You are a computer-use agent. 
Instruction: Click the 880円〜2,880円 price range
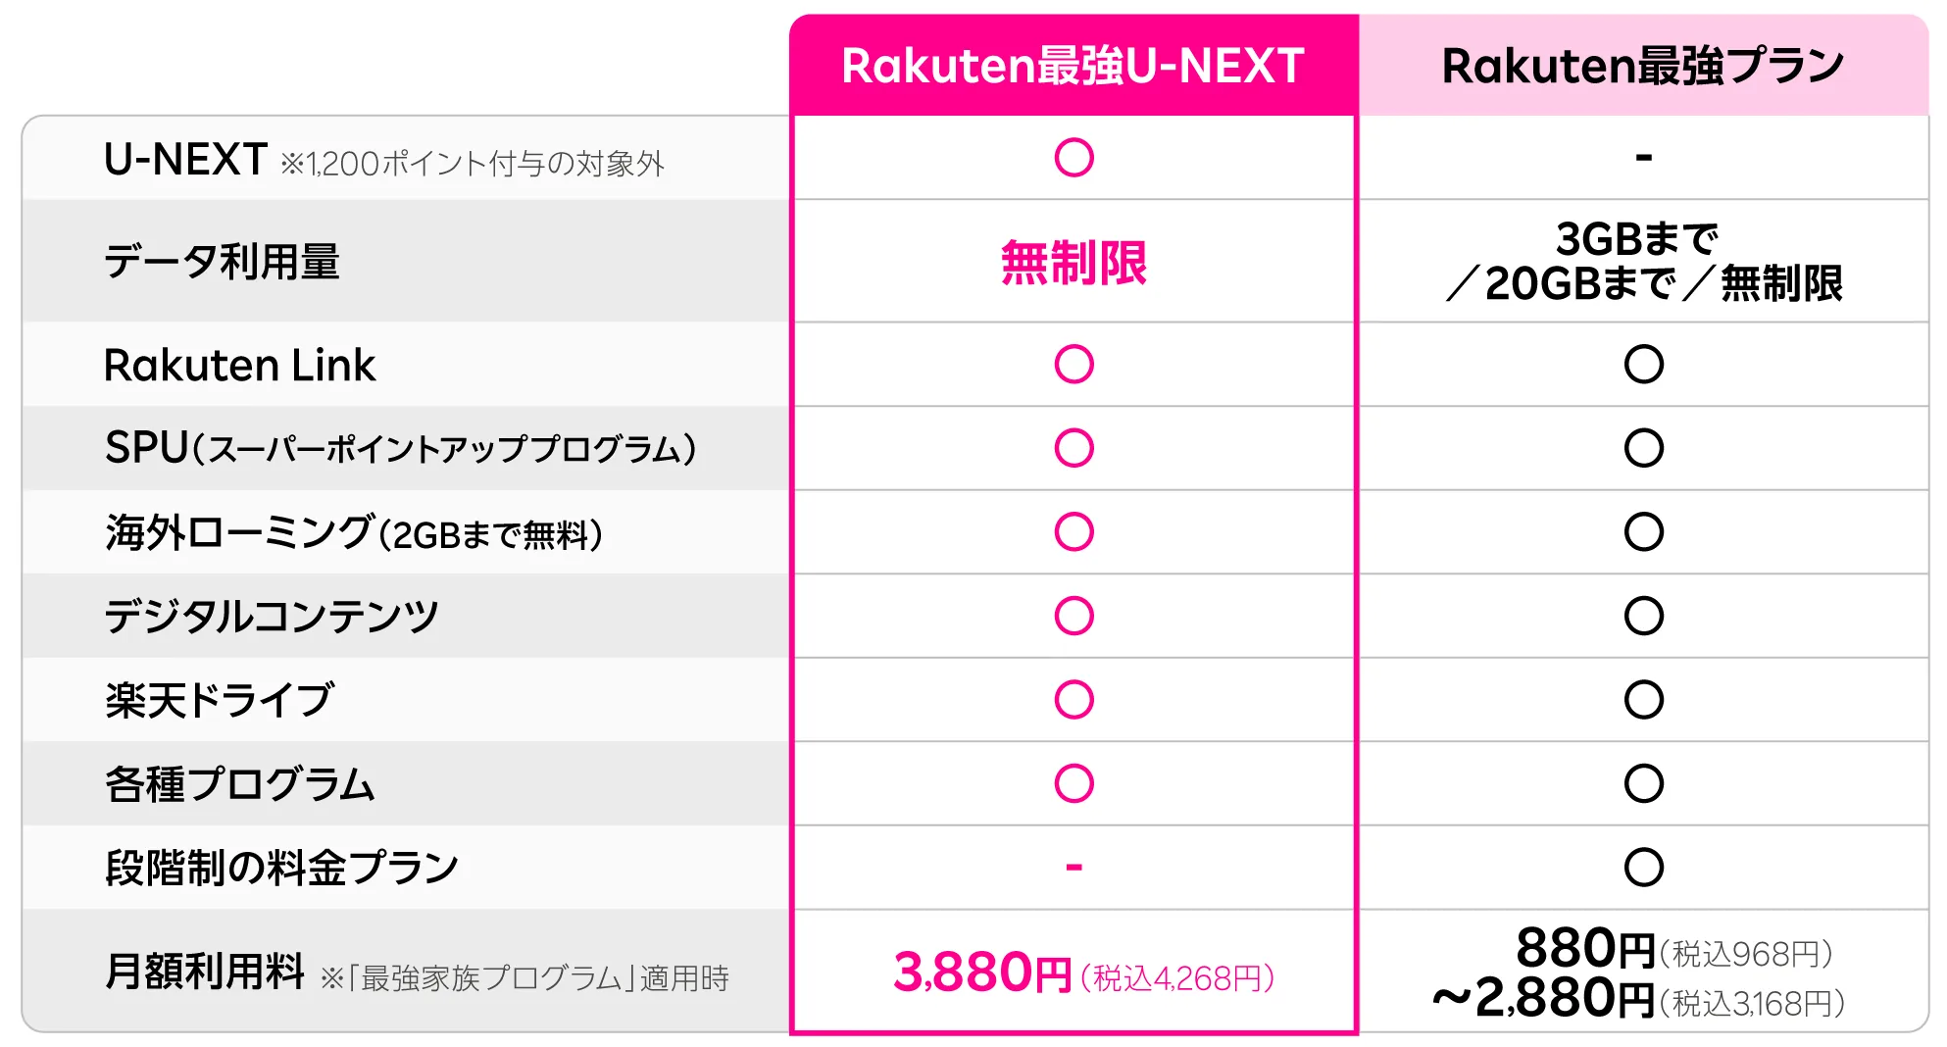(1639, 973)
